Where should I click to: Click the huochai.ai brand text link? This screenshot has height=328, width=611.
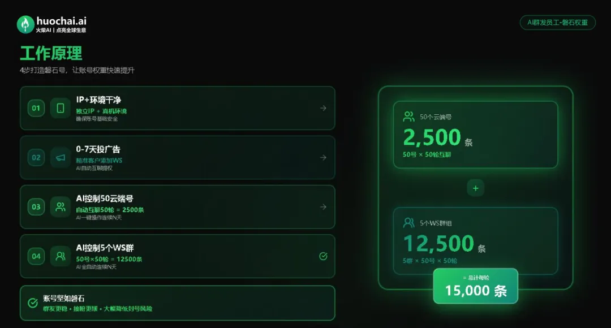coord(61,20)
